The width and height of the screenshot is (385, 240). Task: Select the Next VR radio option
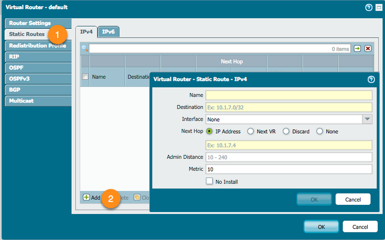point(250,131)
